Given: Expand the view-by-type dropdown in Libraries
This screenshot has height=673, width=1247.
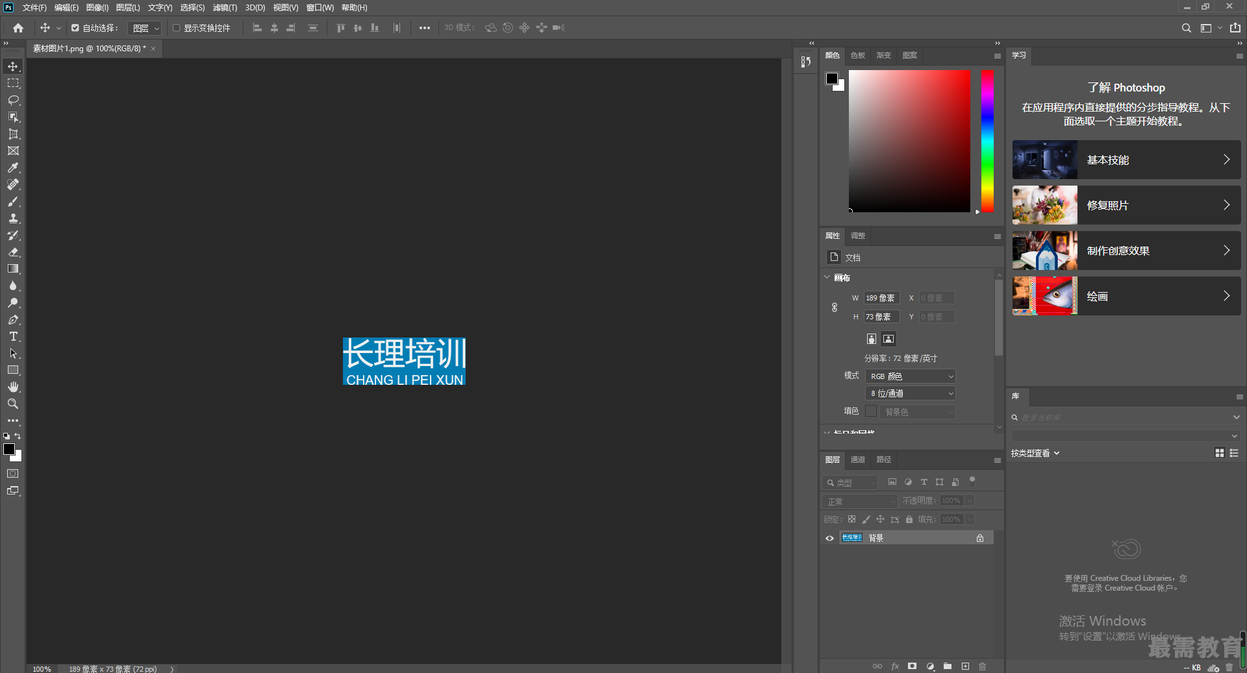Looking at the screenshot, I should pos(1035,453).
